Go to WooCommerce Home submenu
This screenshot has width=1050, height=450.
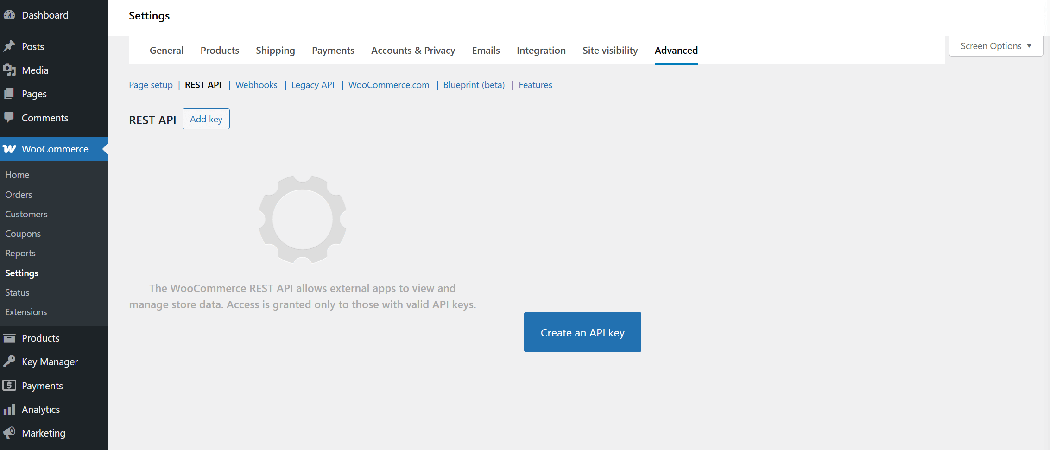tap(17, 175)
